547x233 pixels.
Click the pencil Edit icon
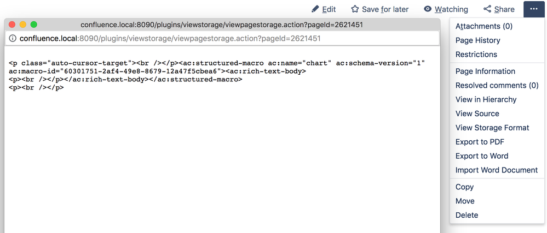[315, 9]
